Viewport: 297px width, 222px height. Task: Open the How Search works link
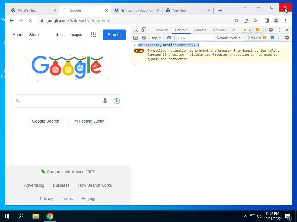coord(95,185)
